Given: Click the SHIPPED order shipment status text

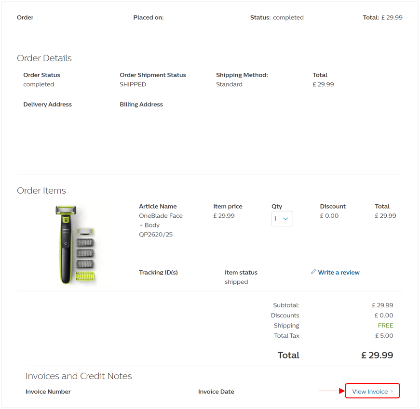Looking at the screenshot, I should [x=133, y=84].
